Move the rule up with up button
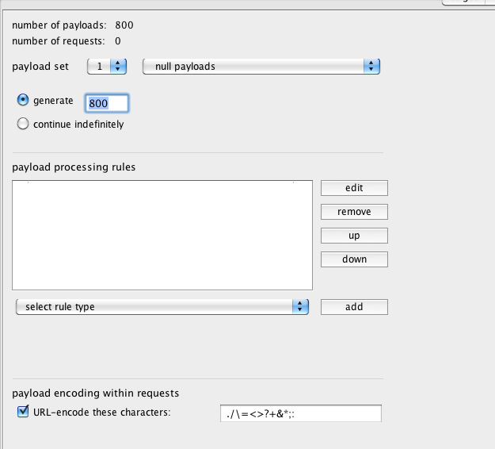 pyautogui.click(x=354, y=236)
